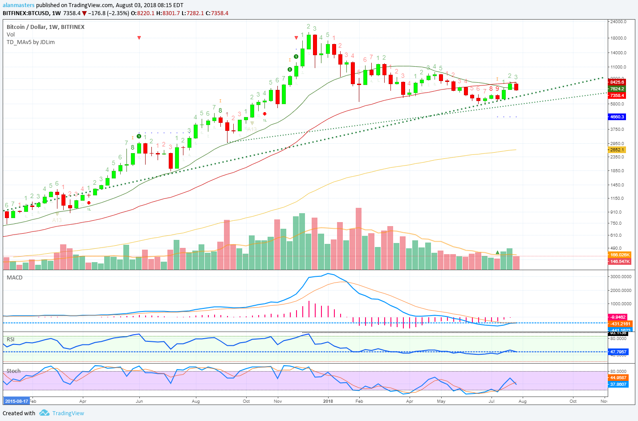The width and height of the screenshot is (638, 421).
Task: Click the blue 4660.3 price tag
Action: (x=617, y=117)
